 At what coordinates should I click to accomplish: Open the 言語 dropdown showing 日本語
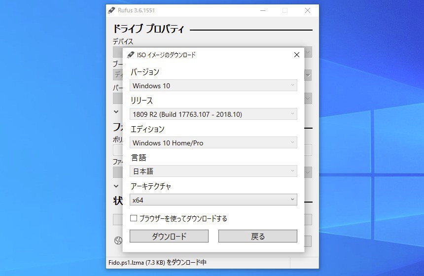pyautogui.click(x=213, y=171)
